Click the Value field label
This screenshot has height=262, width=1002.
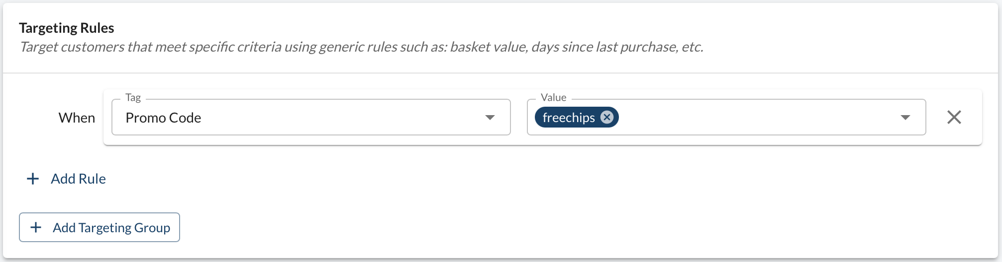[x=553, y=97]
